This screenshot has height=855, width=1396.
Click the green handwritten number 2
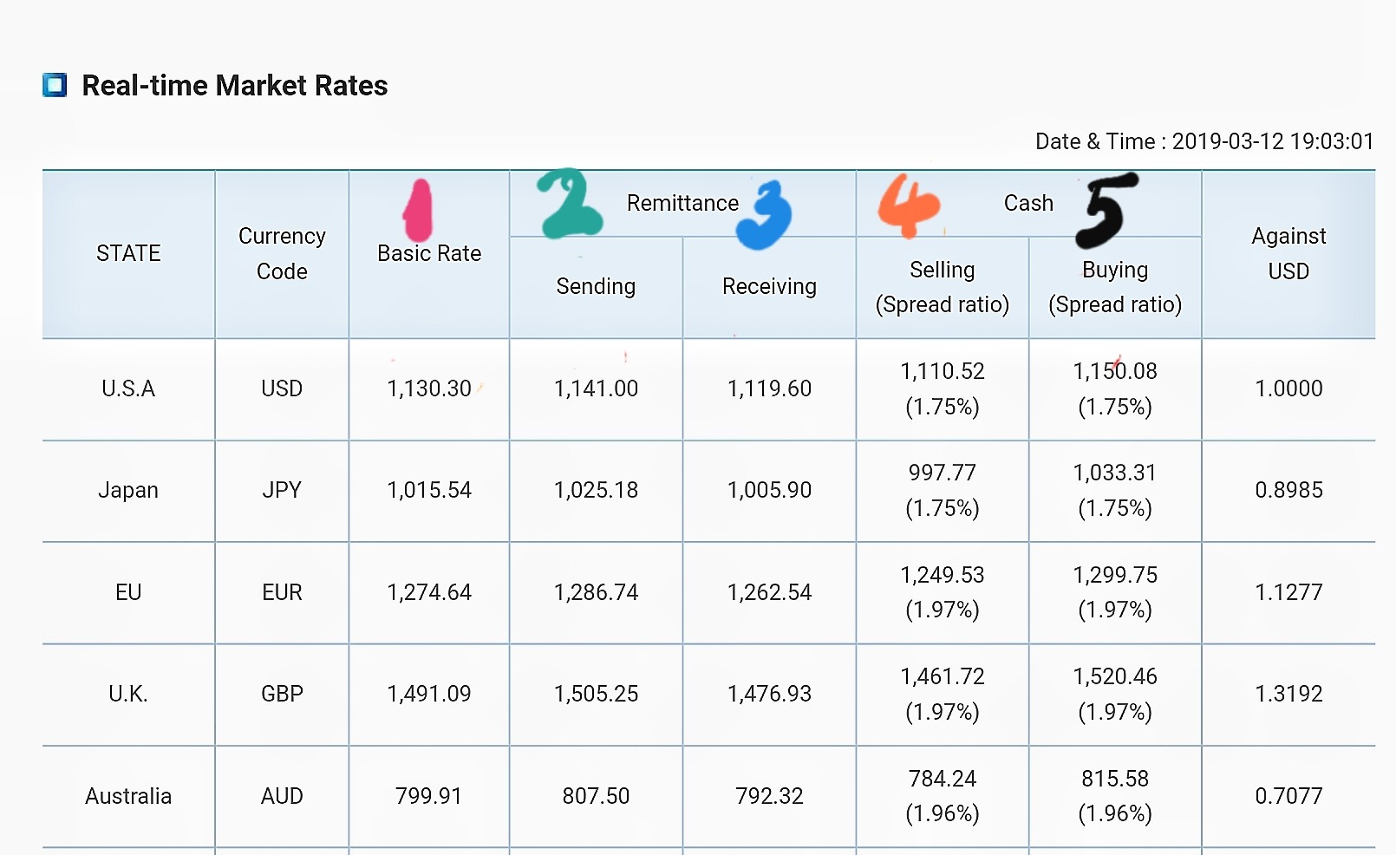(567, 205)
